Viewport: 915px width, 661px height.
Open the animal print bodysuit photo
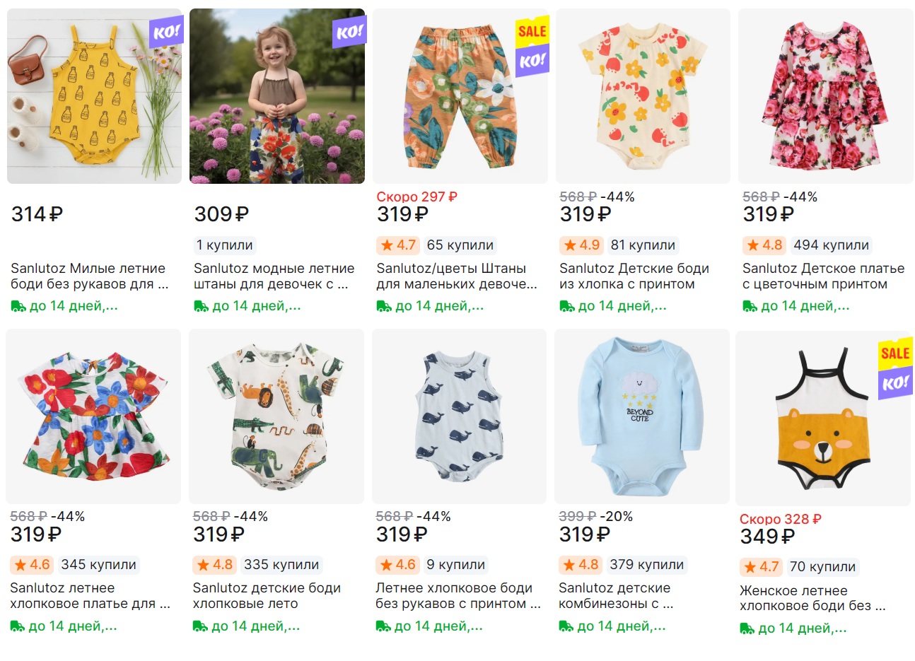pos(276,416)
